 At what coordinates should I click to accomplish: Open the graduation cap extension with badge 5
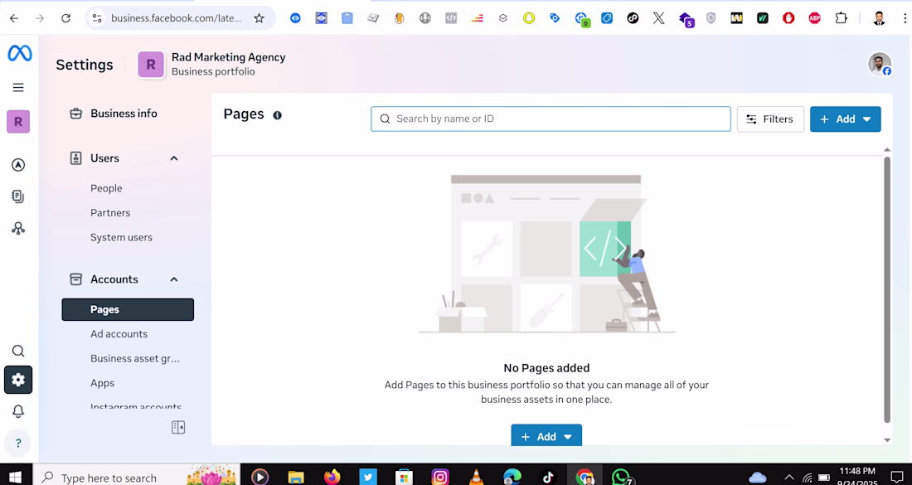pyautogui.click(x=686, y=19)
